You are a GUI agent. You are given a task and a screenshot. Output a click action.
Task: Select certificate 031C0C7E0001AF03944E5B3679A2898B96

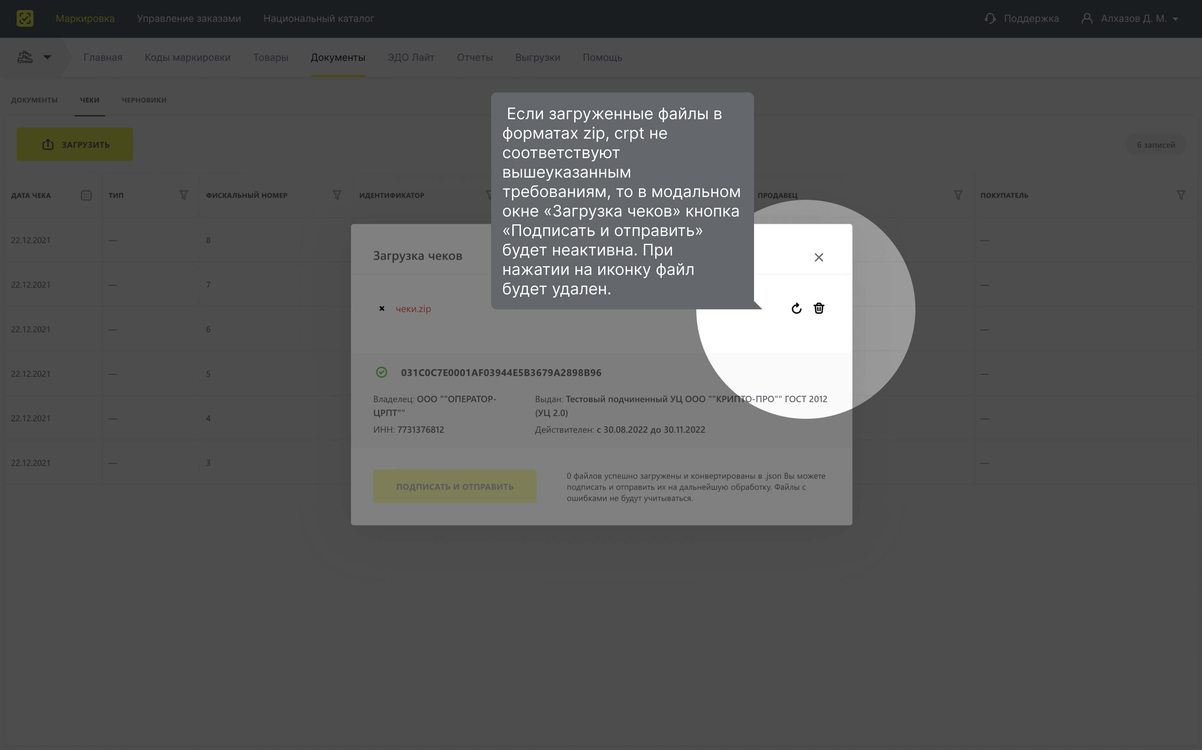point(501,373)
